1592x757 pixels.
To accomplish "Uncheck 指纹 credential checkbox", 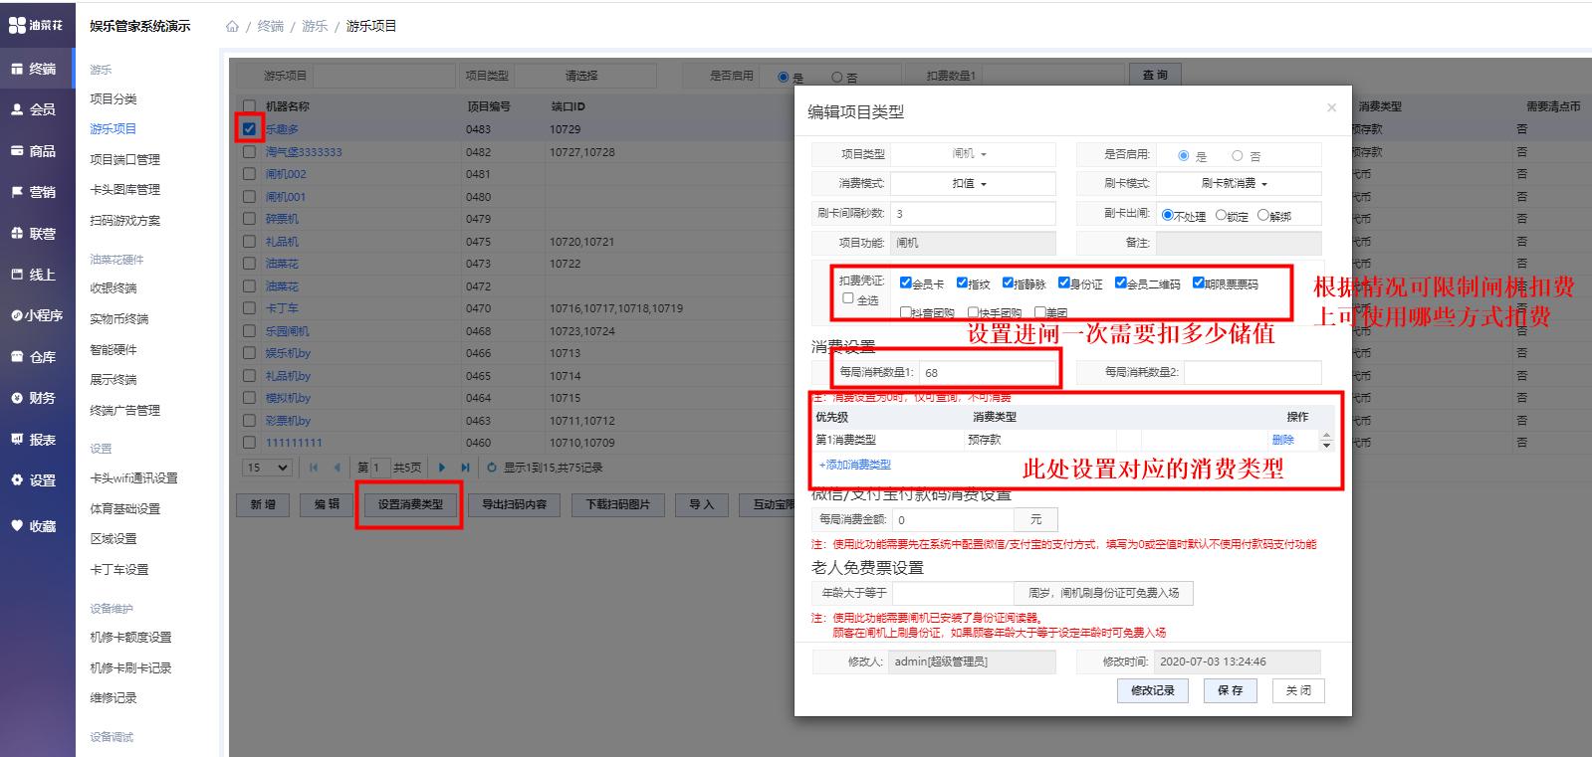I will point(962,283).
